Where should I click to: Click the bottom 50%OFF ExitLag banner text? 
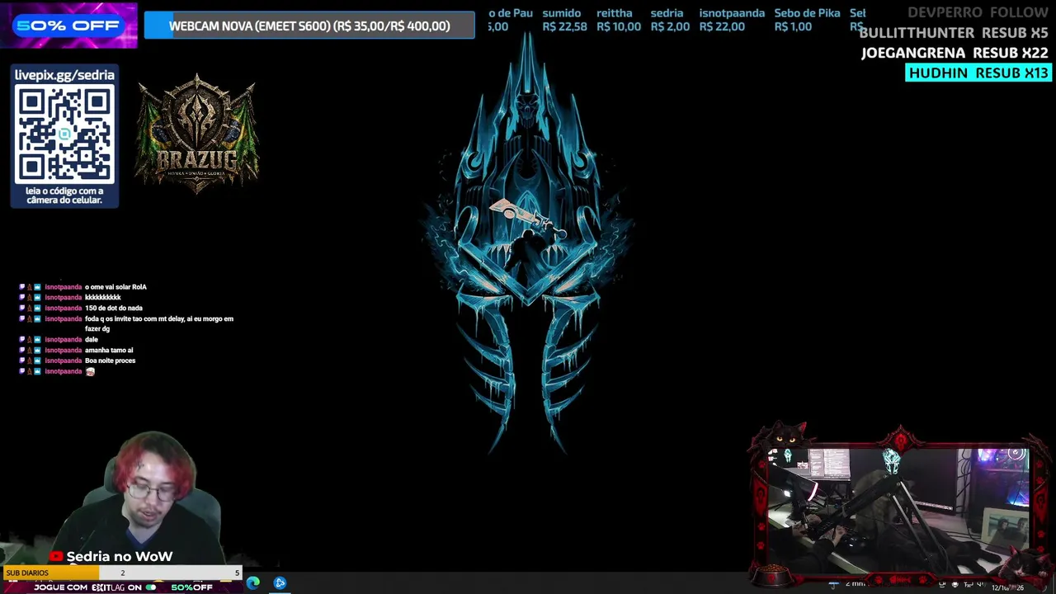coord(191,587)
